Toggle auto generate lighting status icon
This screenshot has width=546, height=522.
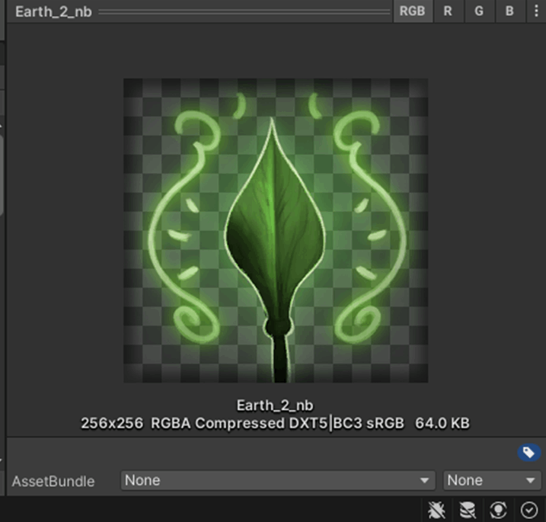(x=498, y=510)
